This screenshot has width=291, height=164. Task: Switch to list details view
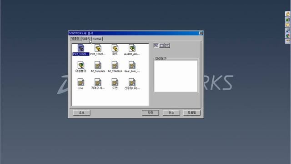(x=167, y=46)
